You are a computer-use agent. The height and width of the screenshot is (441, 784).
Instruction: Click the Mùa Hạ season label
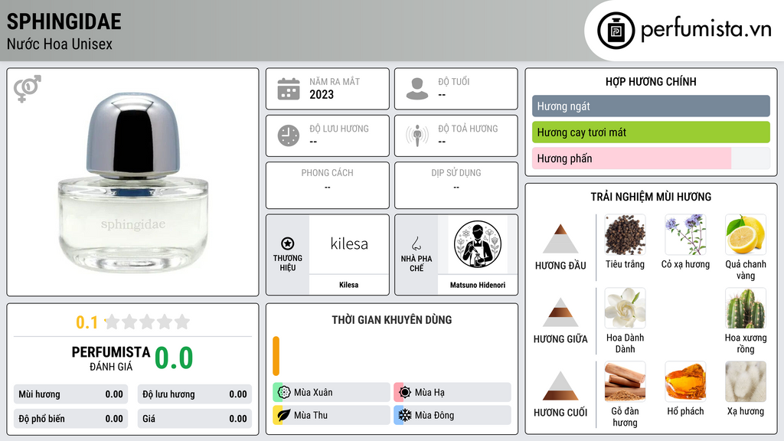pyautogui.click(x=430, y=393)
